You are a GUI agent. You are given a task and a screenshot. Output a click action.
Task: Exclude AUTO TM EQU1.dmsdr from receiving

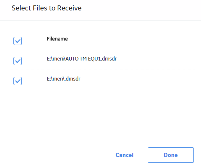pyautogui.click(x=18, y=61)
